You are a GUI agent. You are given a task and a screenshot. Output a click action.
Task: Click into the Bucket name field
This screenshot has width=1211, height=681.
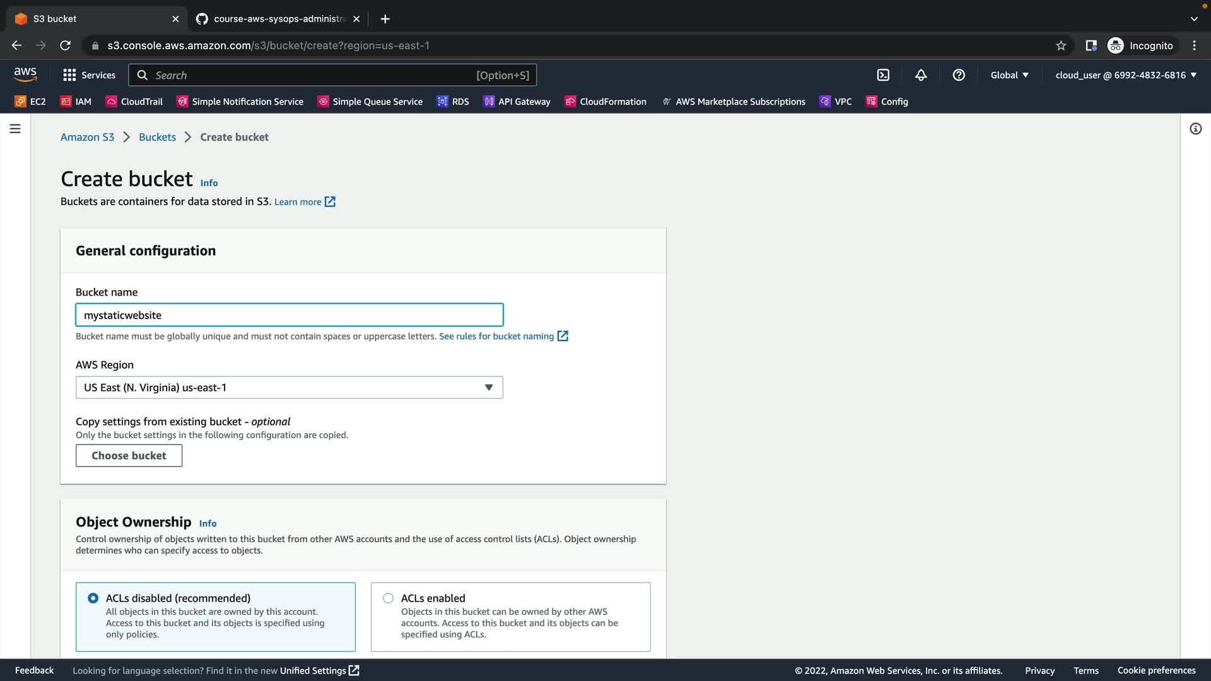[x=289, y=315]
